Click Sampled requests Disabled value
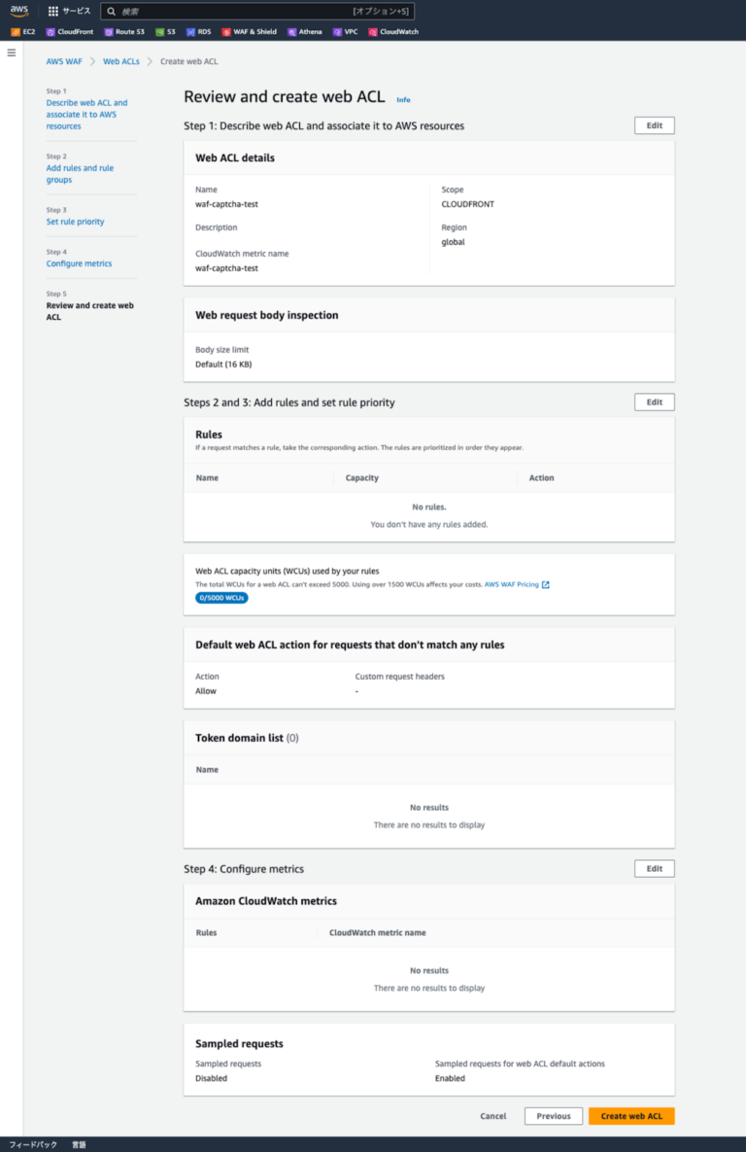The width and height of the screenshot is (746, 1152). [212, 1078]
